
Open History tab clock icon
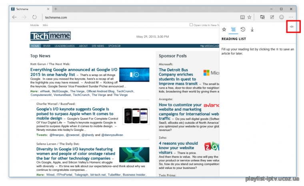click(x=243, y=30)
